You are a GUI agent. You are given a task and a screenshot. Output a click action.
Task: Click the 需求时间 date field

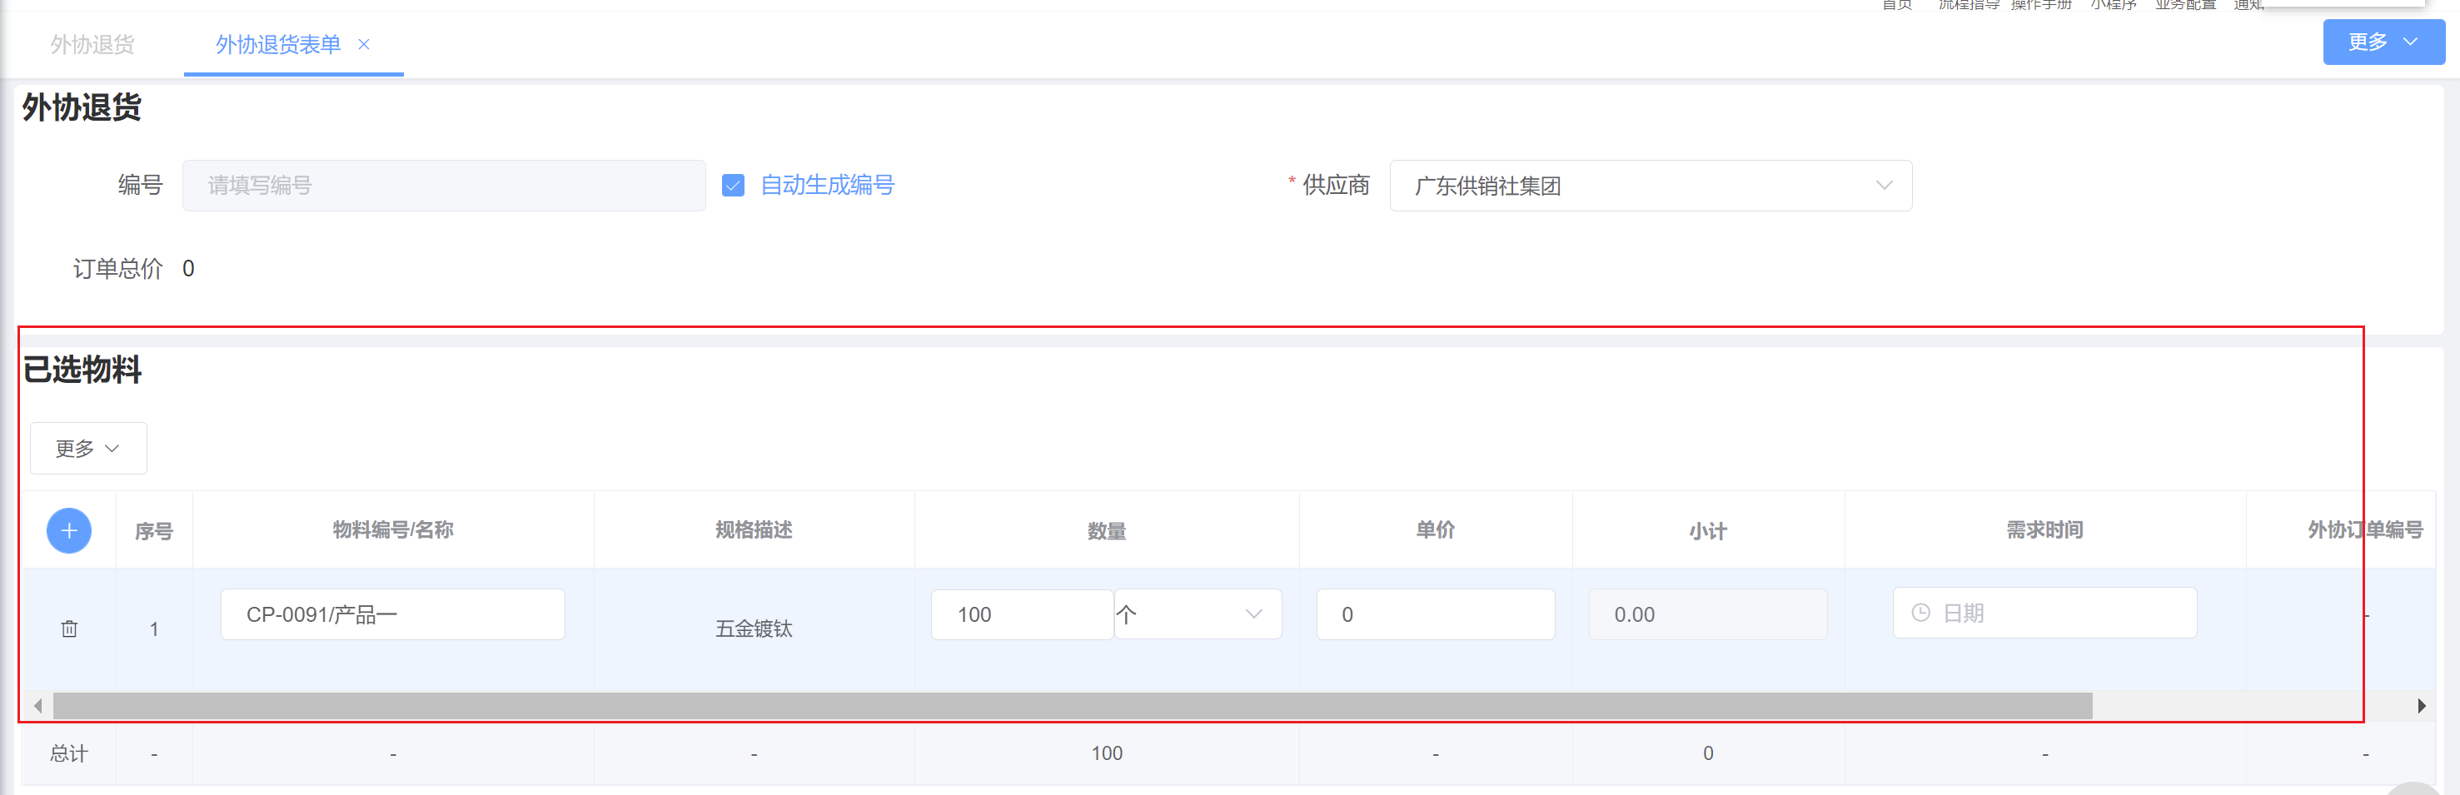[2044, 613]
